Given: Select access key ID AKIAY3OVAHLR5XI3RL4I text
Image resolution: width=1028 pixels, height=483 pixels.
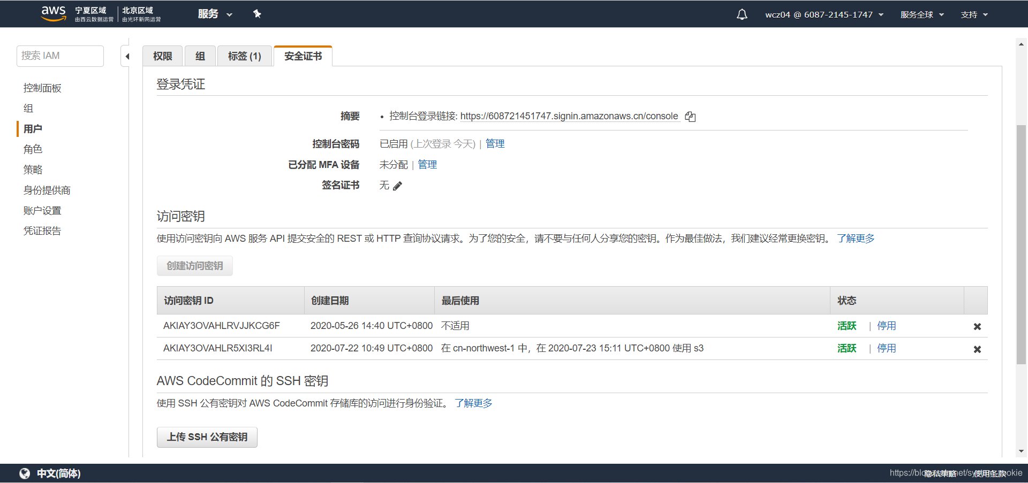Looking at the screenshot, I should coord(218,348).
